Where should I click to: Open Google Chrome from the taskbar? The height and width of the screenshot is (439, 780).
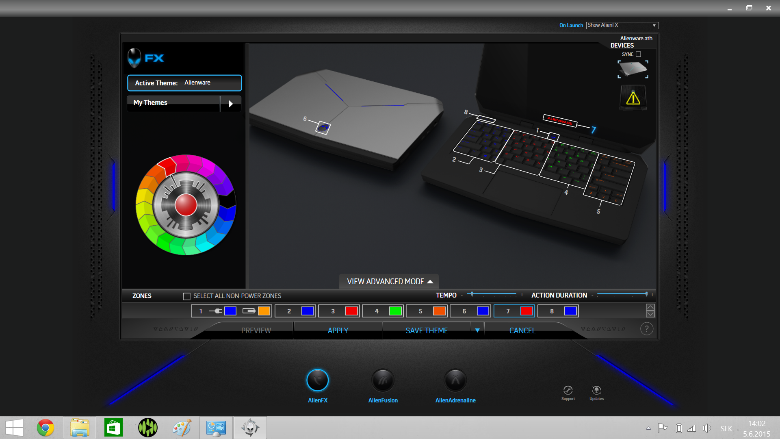[x=45, y=428]
